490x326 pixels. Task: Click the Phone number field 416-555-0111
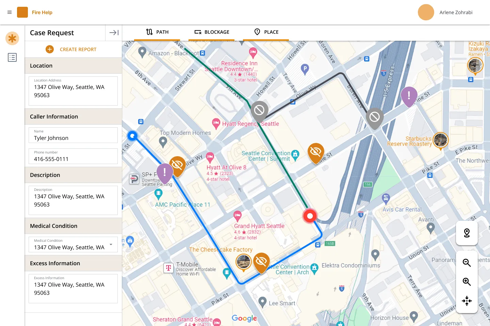pyautogui.click(x=73, y=156)
